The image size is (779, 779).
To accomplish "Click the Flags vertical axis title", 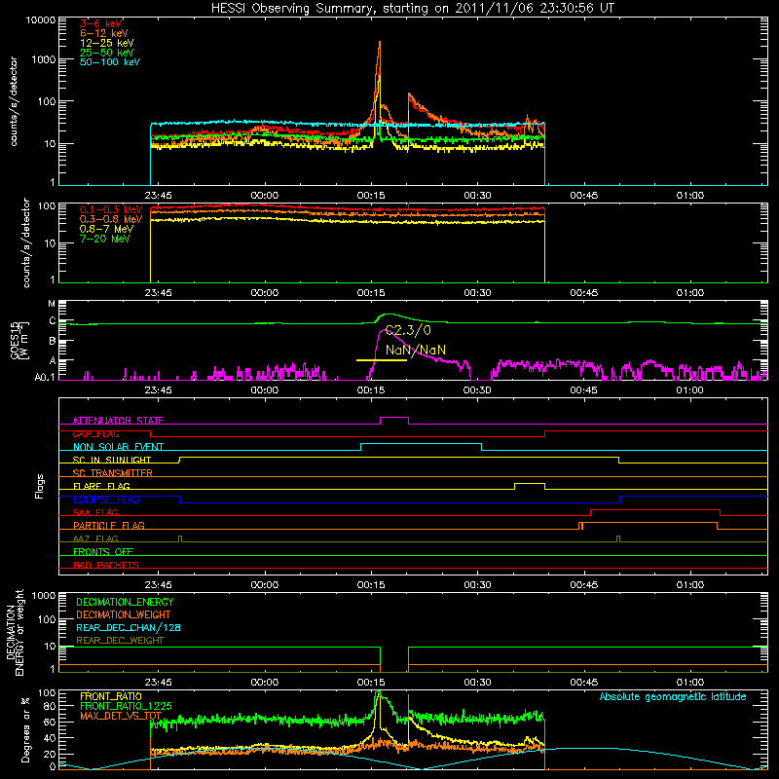I will pyautogui.click(x=40, y=486).
